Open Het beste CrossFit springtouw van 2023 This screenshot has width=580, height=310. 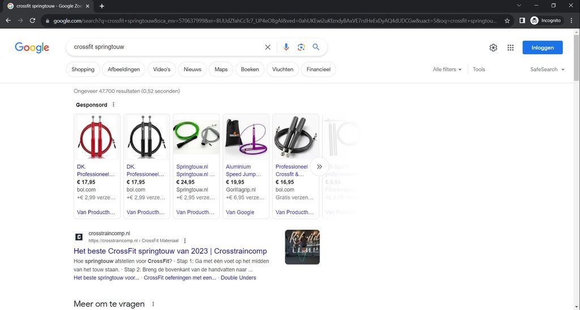point(170,251)
